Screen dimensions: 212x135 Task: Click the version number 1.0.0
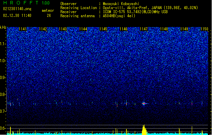pyautogui.click(x=46, y=3)
